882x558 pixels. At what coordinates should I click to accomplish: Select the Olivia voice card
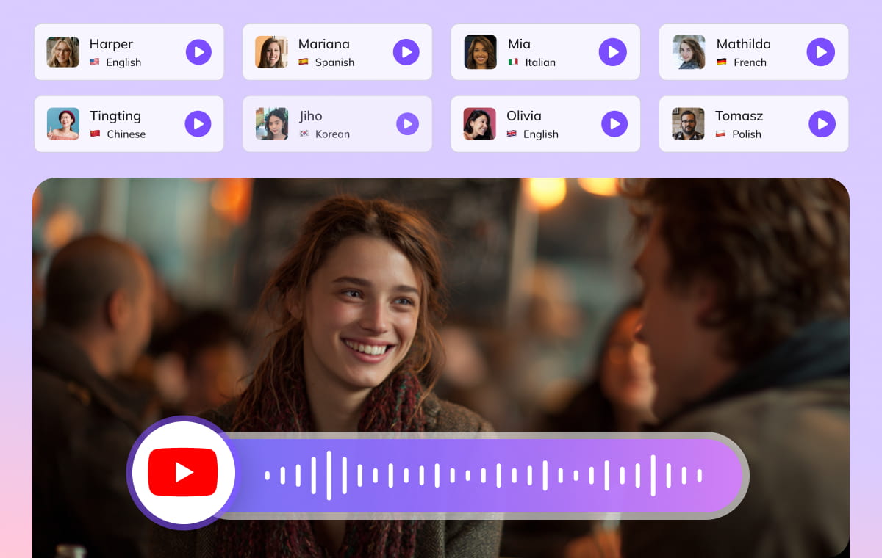coord(545,123)
